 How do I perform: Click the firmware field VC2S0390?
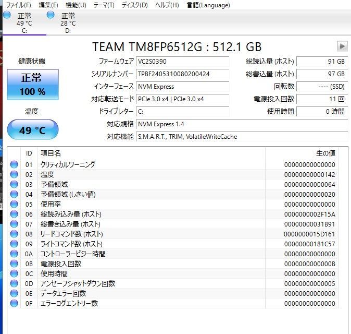coord(182,62)
